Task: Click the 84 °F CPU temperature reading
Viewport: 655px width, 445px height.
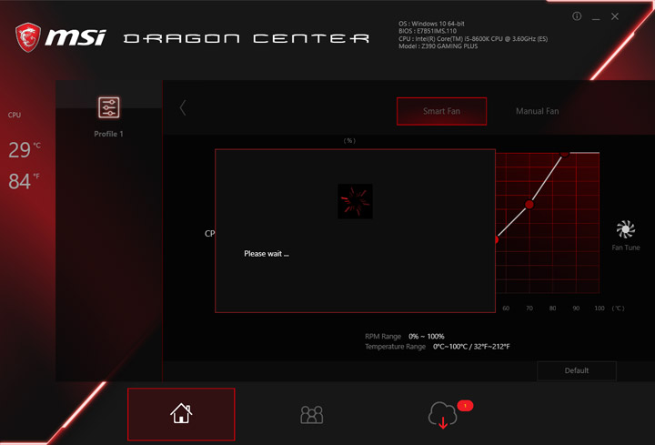Action: 24,181
